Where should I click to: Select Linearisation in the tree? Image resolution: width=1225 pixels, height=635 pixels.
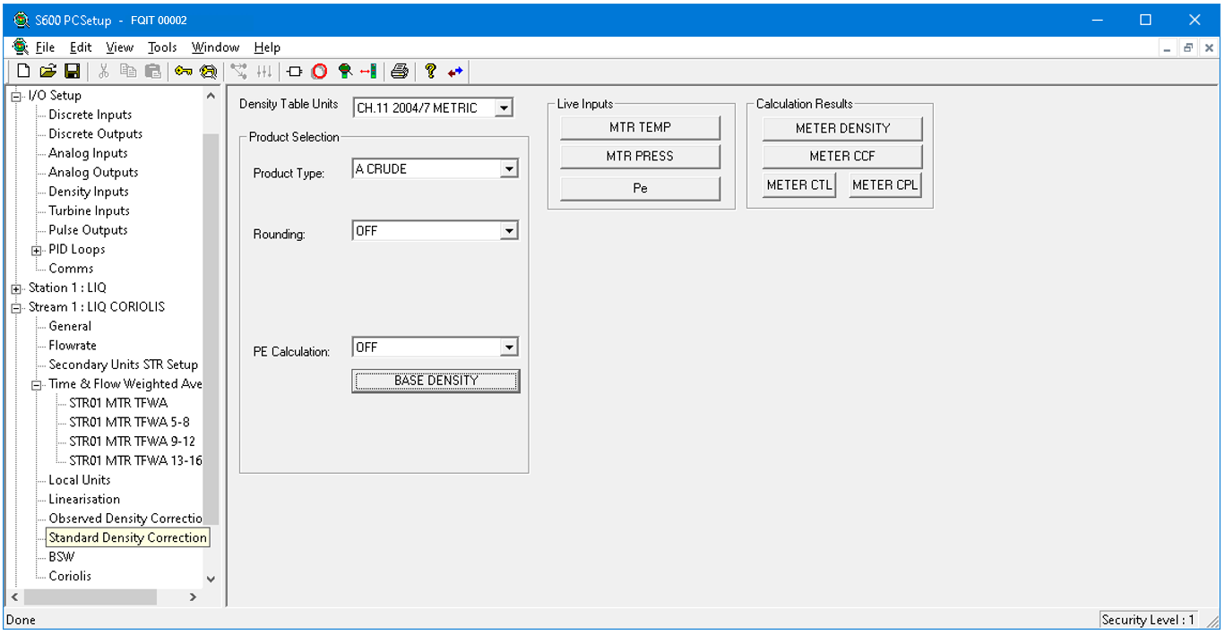coord(84,500)
